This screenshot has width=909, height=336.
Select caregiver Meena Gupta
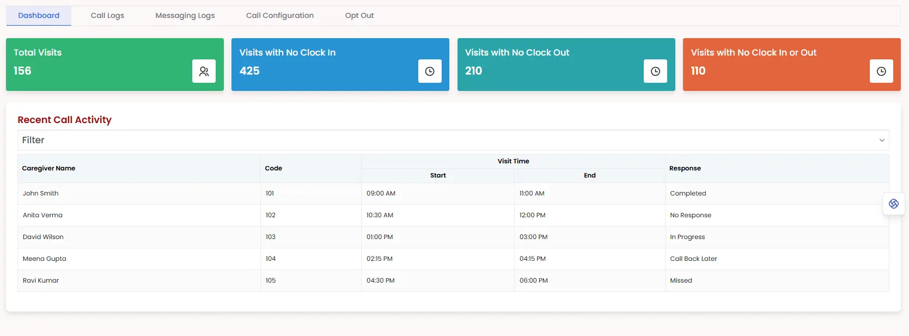[44, 259]
